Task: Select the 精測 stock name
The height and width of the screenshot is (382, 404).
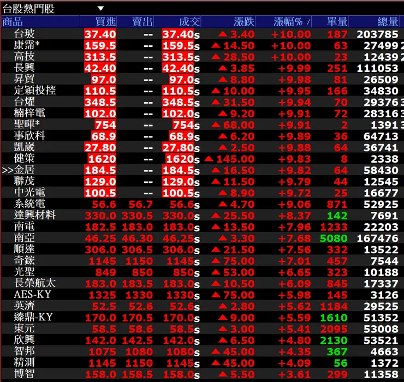Action: 24,362
